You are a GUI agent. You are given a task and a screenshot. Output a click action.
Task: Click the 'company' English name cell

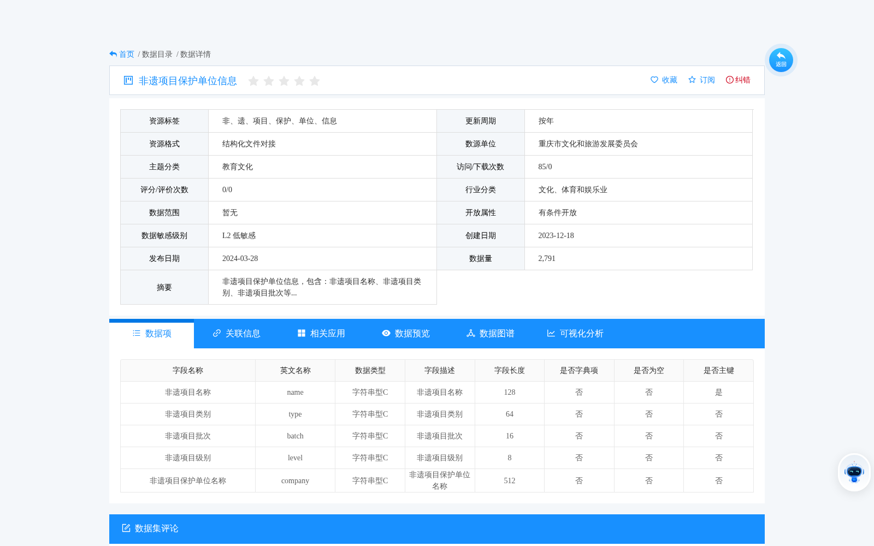click(x=296, y=480)
